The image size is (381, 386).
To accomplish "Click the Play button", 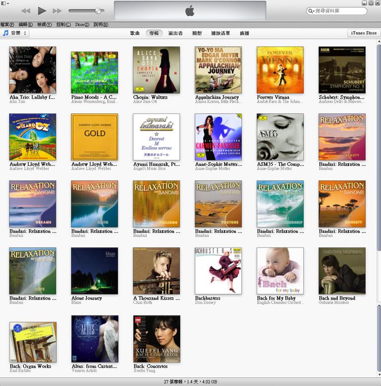I will 42,11.
